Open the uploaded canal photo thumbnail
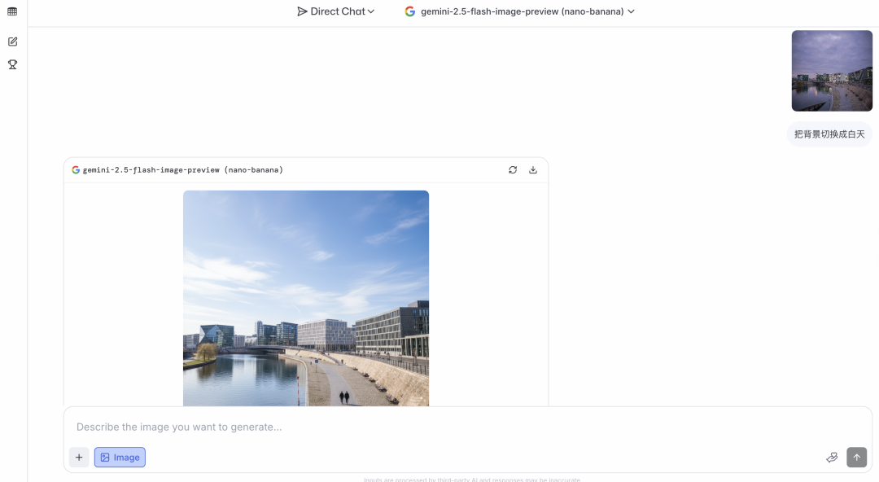Screen dimensions: 879x482 [x=832, y=71]
